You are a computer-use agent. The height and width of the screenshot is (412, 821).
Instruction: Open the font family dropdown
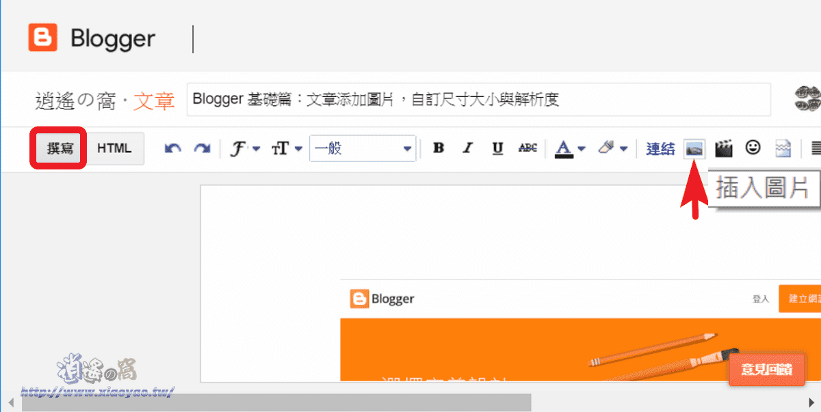click(244, 148)
